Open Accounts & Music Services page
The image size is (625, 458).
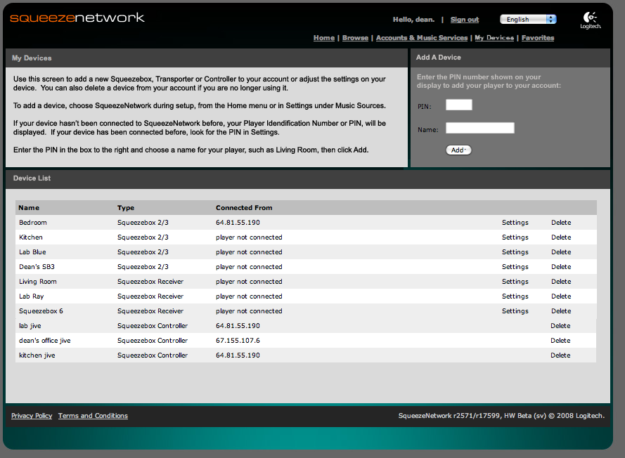coord(421,38)
